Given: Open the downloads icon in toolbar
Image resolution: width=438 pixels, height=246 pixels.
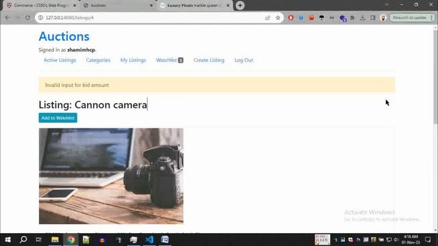Looking at the screenshot, I should coord(362,18).
